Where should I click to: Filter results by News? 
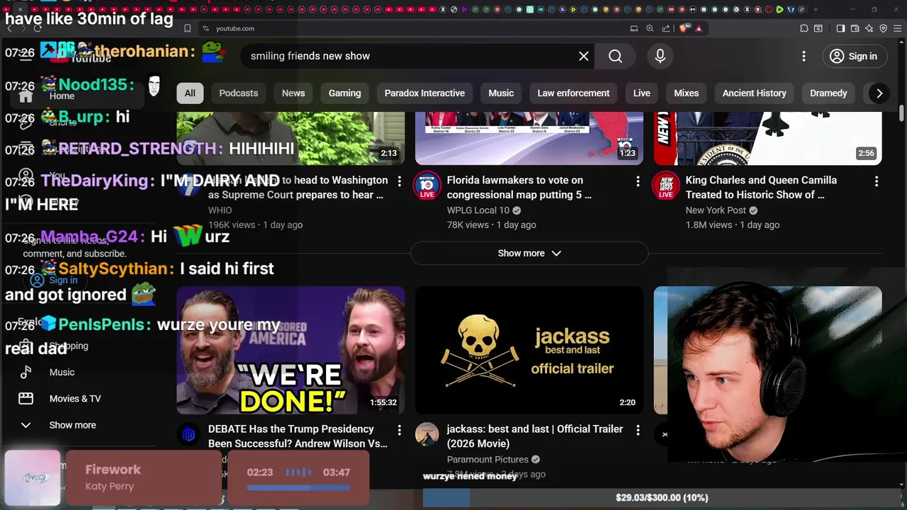[293, 93]
